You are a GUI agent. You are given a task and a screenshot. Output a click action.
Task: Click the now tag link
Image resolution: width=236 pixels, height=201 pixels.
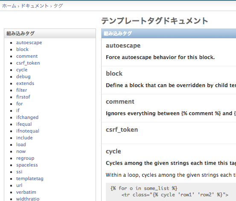(x=21, y=151)
